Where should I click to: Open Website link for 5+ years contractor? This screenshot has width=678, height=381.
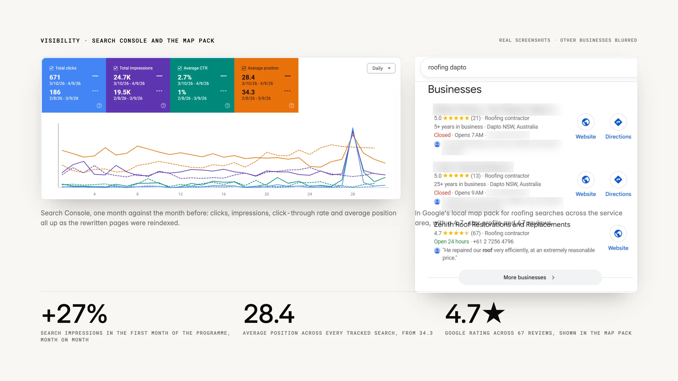pos(586,137)
